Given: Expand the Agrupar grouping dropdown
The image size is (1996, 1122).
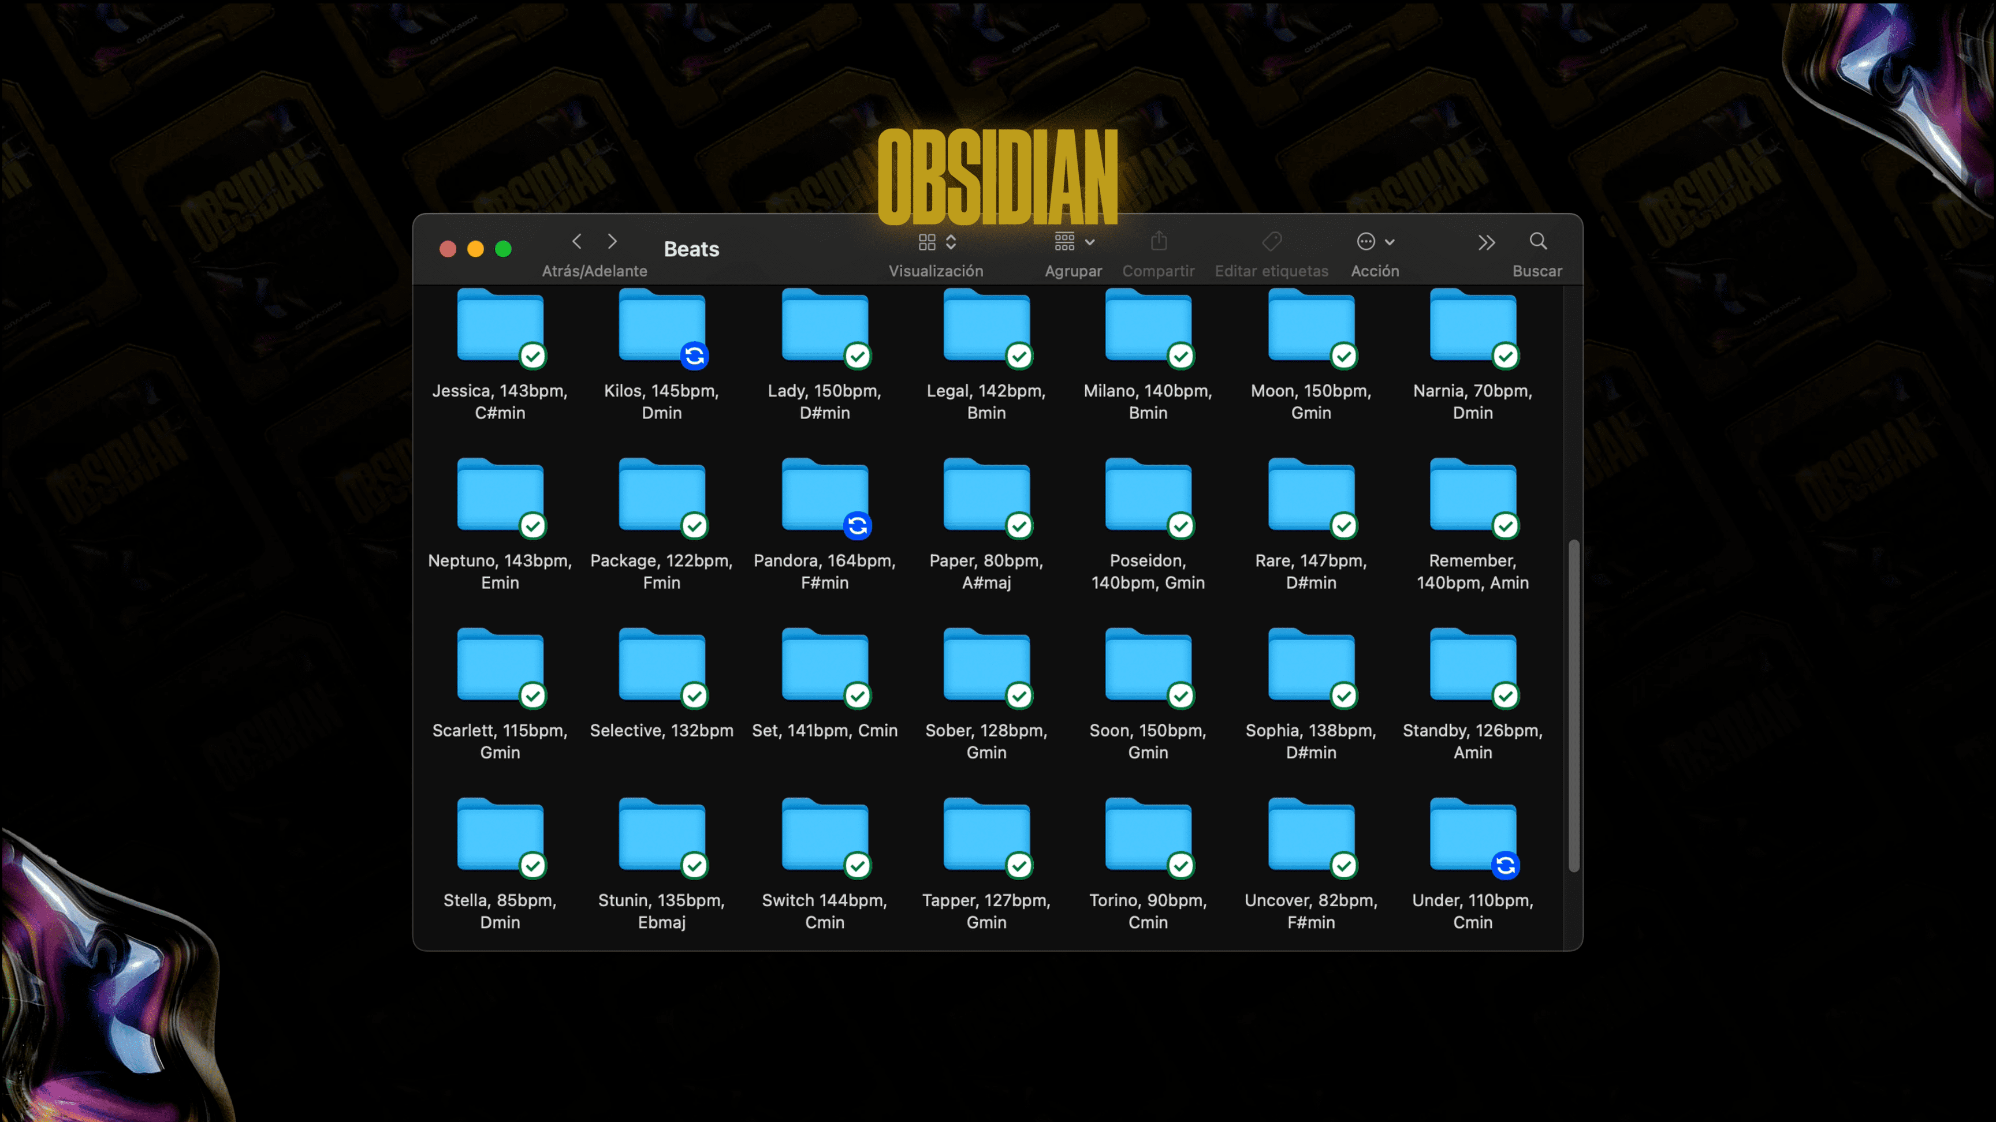Looking at the screenshot, I should (x=1074, y=242).
